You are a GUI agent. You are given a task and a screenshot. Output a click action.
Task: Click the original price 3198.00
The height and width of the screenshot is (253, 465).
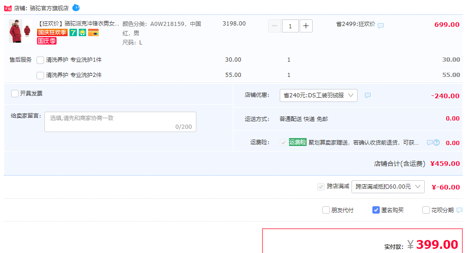tap(234, 24)
